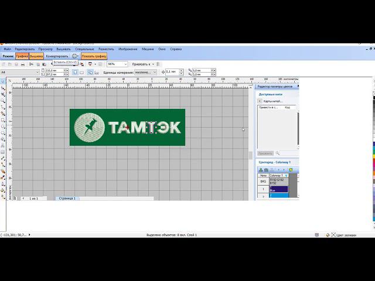Click the thread search input field
This screenshot has width=375, height=281.
point(289,153)
